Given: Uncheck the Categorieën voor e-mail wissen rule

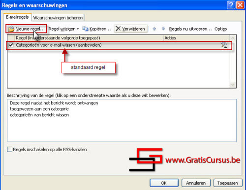Looking at the screenshot, I should click(11, 45).
